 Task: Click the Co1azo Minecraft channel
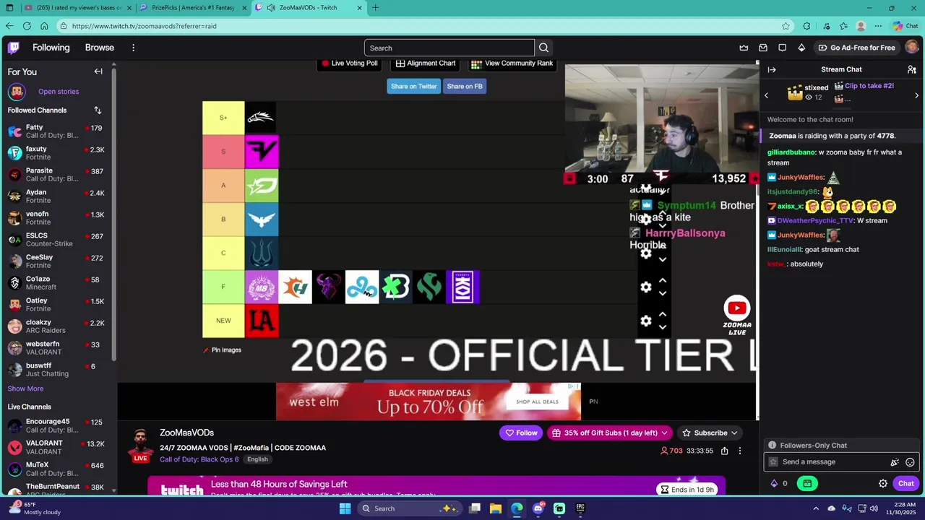(x=58, y=283)
